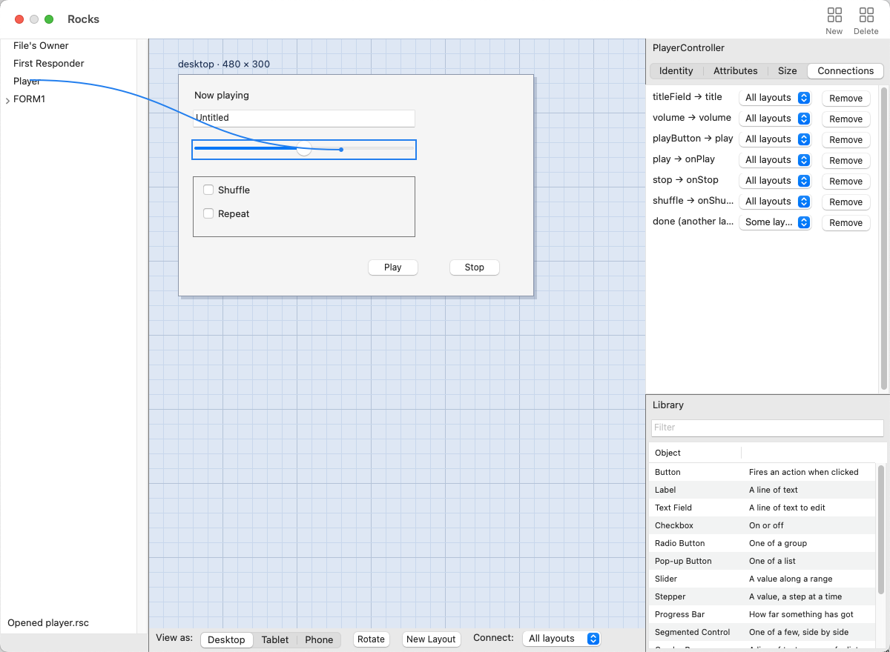
Task: Select Button in the Library list
Action: [x=762, y=472]
